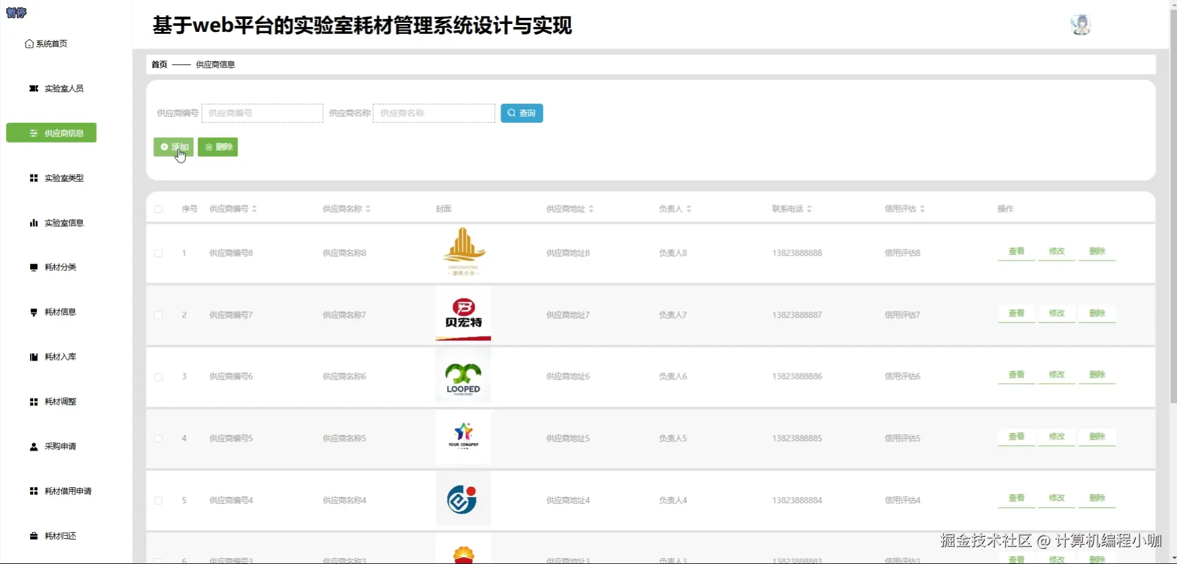This screenshot has height=564, width=1177.
Task: Open 系统首页 in the sidebar
Action: [52, 44]
